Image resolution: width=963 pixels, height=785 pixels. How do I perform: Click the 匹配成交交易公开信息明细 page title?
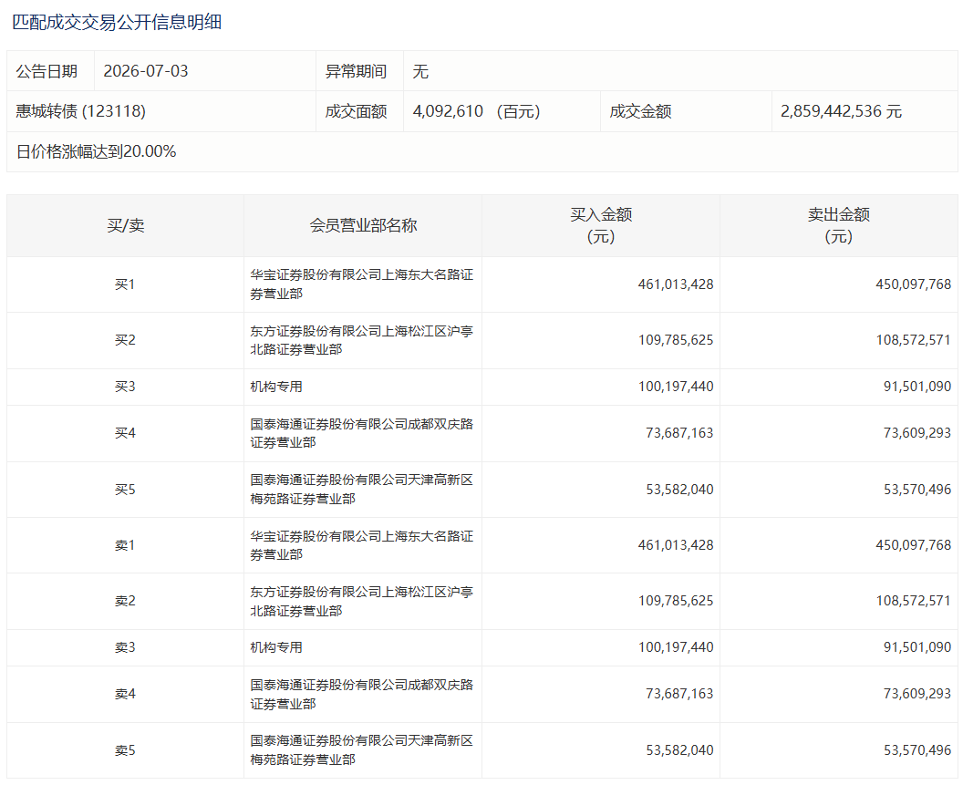point(117,23)
